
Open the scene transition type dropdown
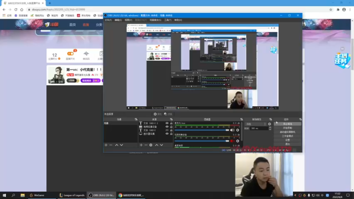pyautogui.click(x=256, y=124)
